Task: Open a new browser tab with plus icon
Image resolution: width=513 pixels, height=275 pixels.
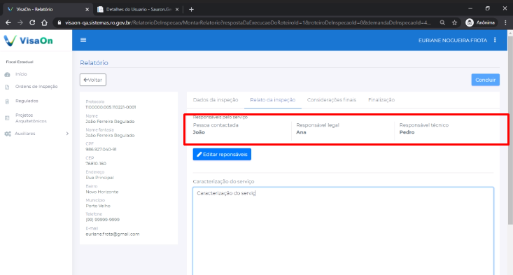Action: click(191, 10)
